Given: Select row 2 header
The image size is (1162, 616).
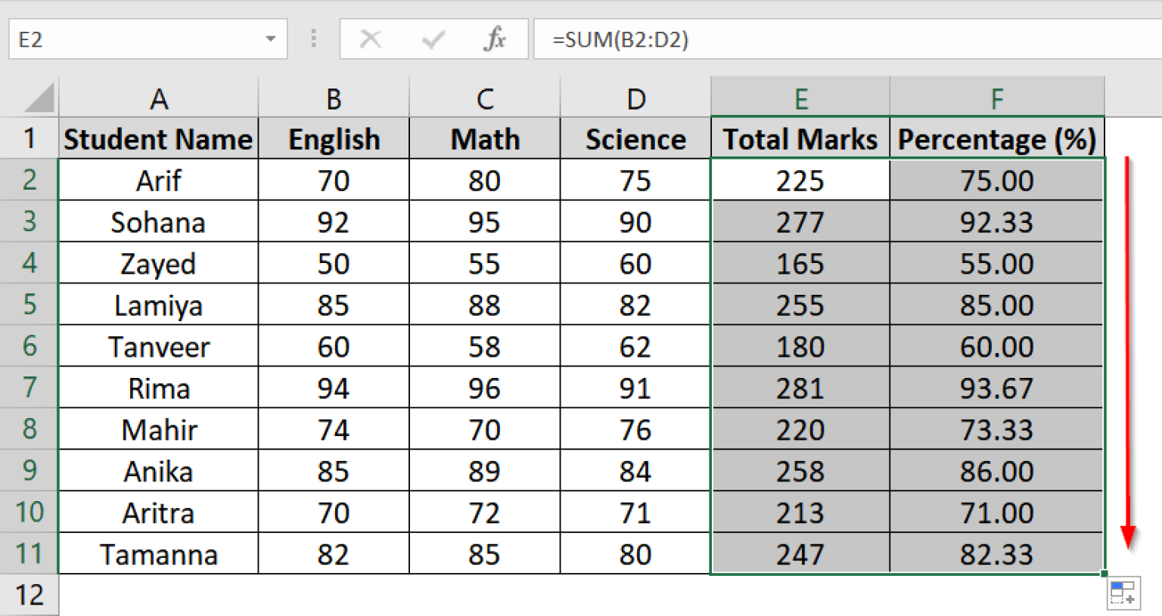Looking at the screenshot, I should pos(29,180).
